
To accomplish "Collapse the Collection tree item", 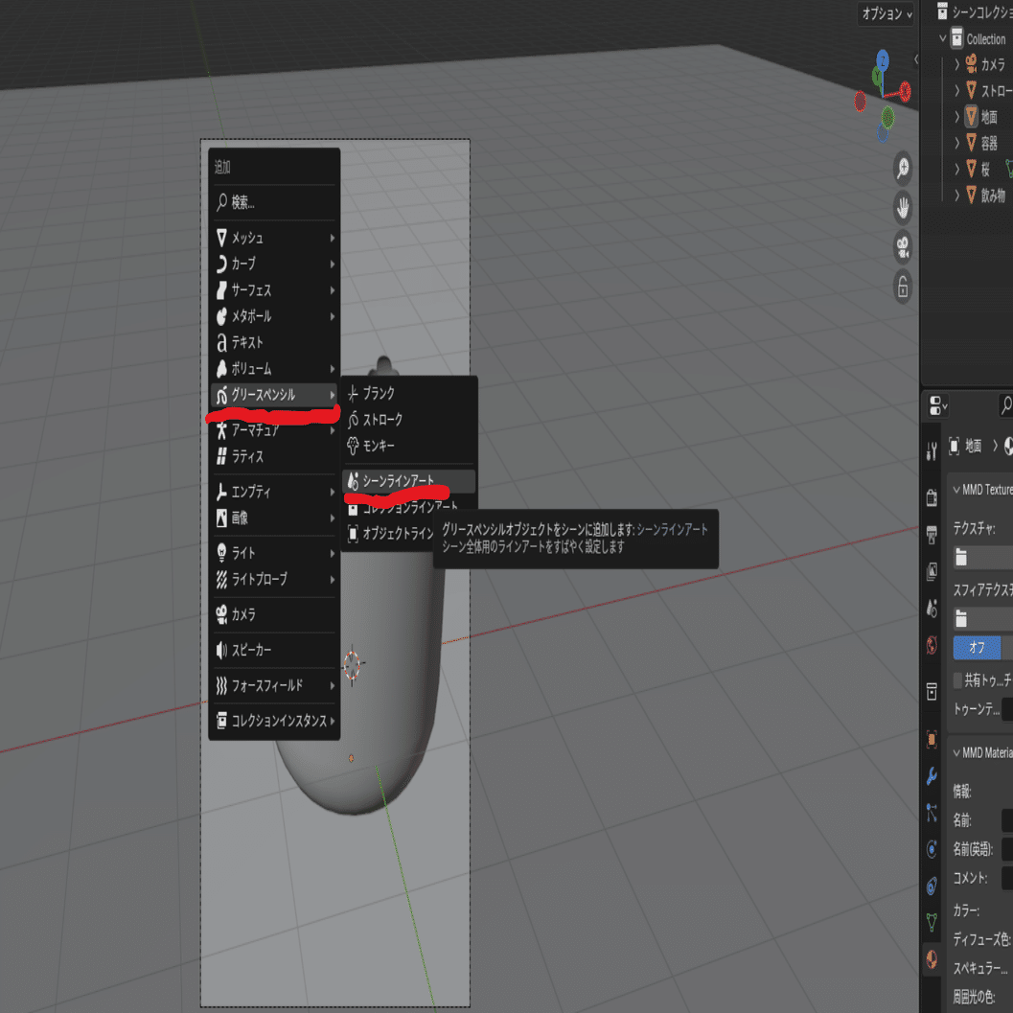I will (x=943, y=38).
